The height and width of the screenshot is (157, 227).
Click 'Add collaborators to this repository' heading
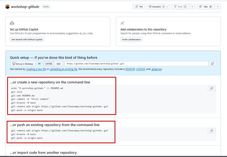(x=143, y=29)
